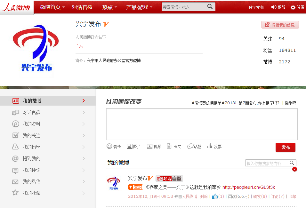This screenshot has width=306, height=208.
Task: Click 转发(8) on the post
Action: 260,196
